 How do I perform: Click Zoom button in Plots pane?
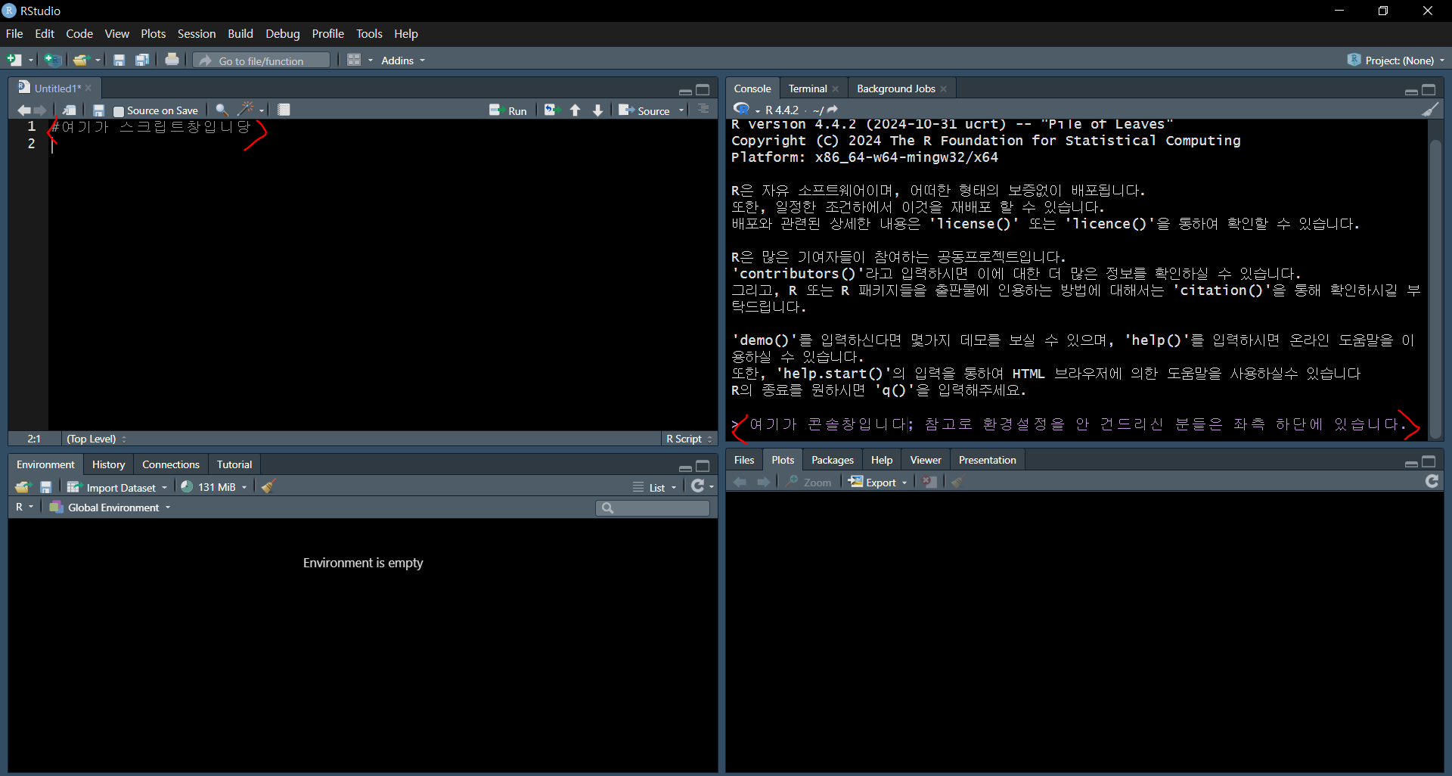[808, 483]
